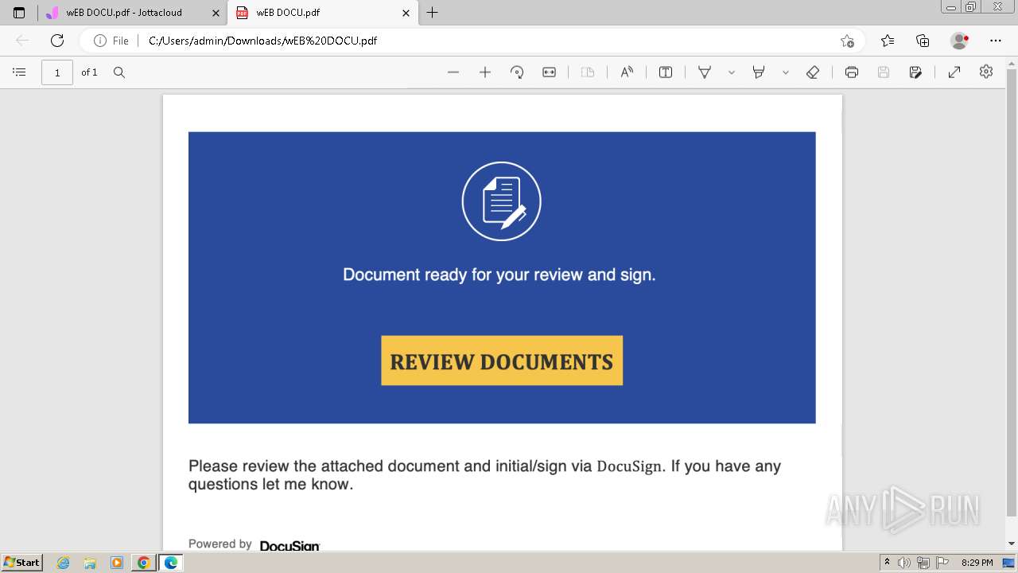Select the Draw pen tool
This screenshot has height=573, width=1018.
705,72
